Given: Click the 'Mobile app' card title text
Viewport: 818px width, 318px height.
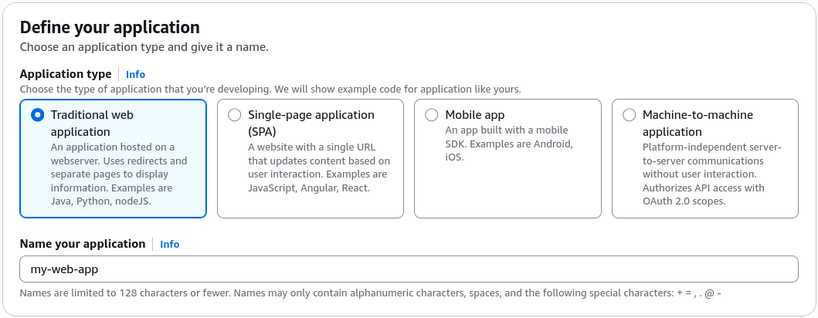Looking at the screenshot, I should point(475,115).
